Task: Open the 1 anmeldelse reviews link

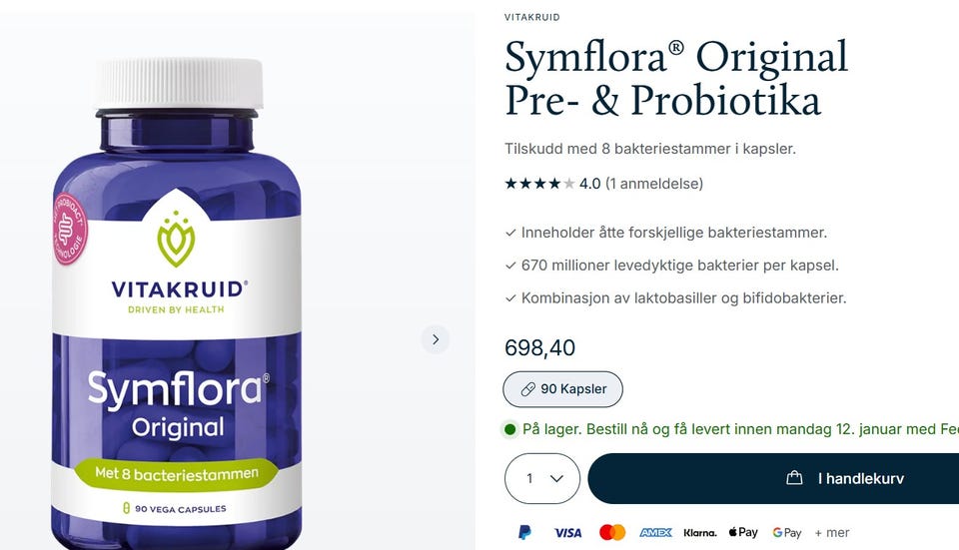Action: pyautogui.click(x=653, y=184)
